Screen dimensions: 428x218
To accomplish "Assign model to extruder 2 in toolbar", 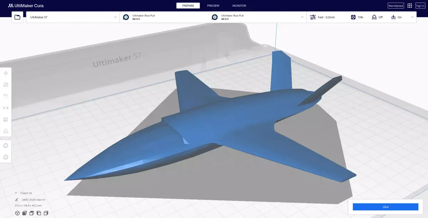I will [x=6, y=157].
